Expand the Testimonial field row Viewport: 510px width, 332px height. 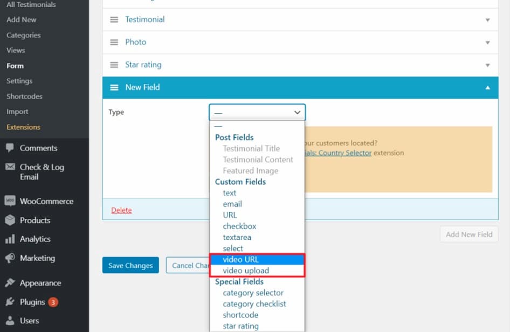(x=487, y=20)
